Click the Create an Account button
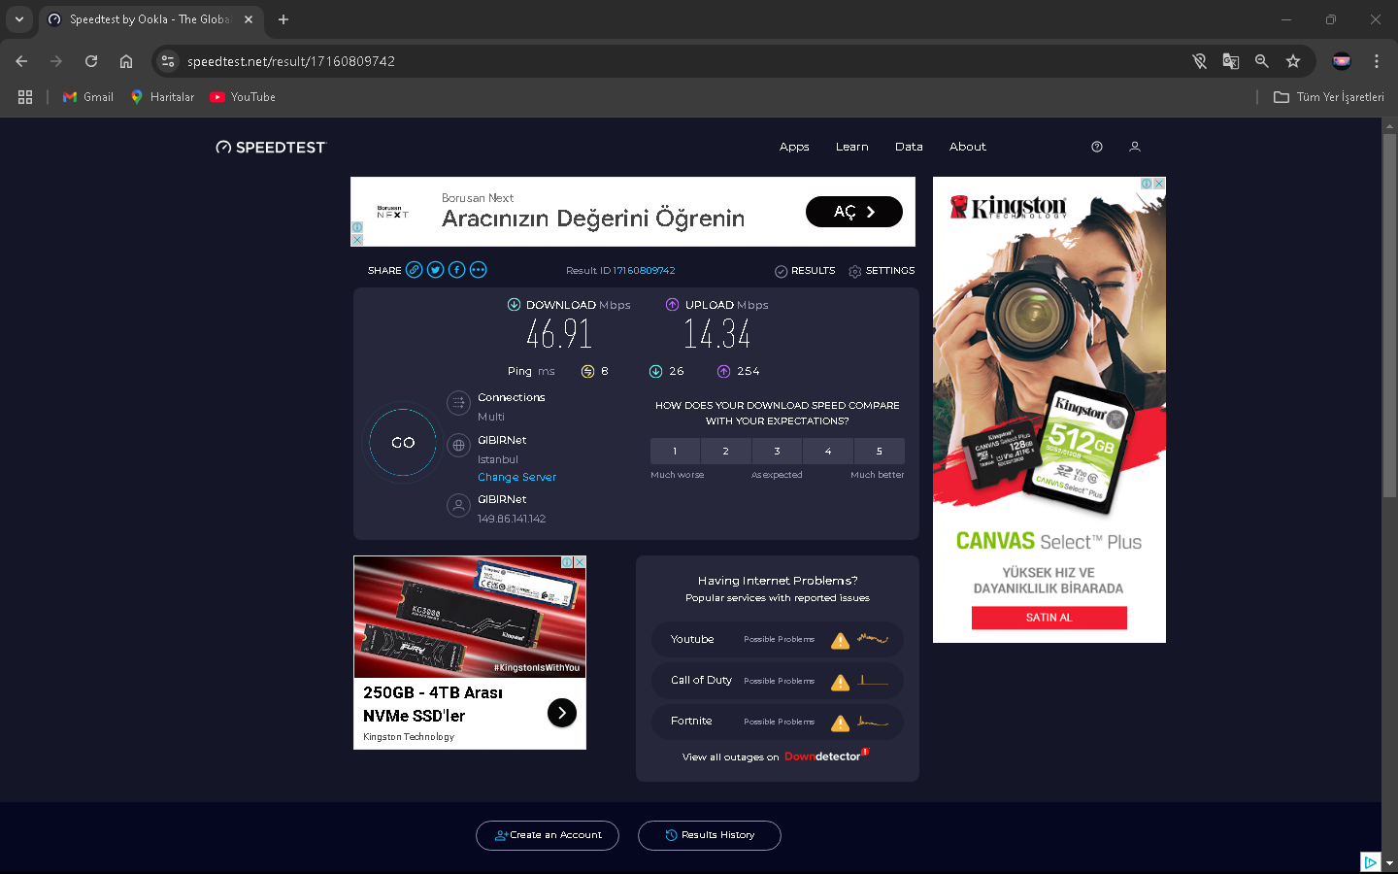This screenshot has width=1398, height=874. 548,835
